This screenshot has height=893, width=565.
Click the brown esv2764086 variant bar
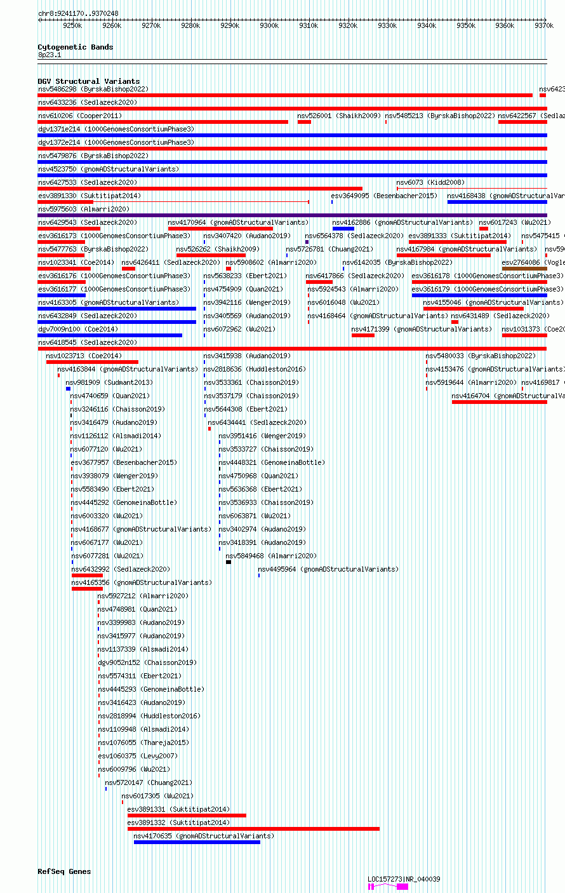click(x=524, y=269)
